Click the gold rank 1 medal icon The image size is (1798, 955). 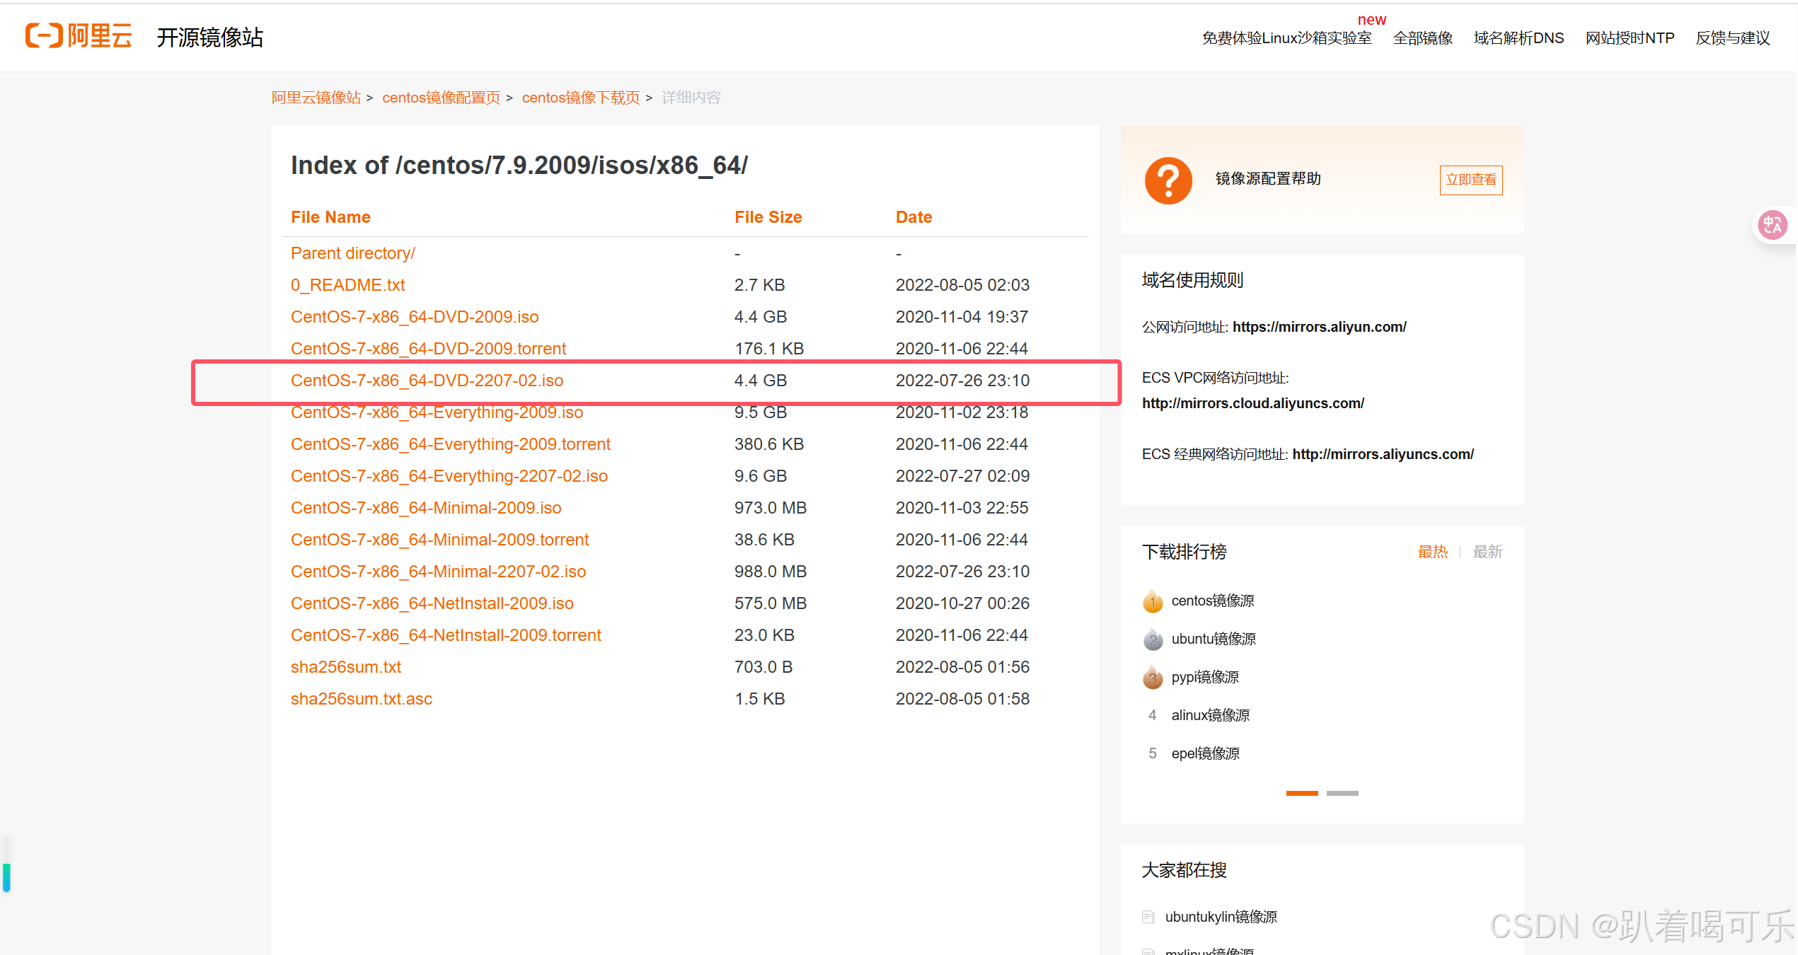[x=1153, y=601]
